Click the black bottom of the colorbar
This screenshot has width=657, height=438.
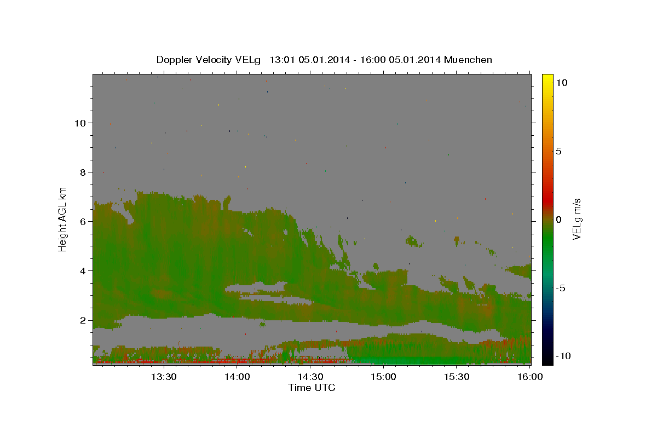coord(547,360)
